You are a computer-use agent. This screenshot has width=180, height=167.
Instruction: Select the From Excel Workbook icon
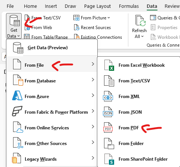(x=109, y=65)
